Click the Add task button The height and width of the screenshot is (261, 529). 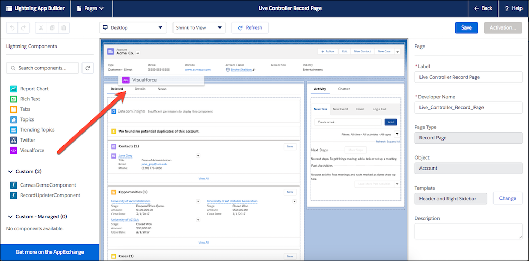pyautogui.click(x=391, y=122)
